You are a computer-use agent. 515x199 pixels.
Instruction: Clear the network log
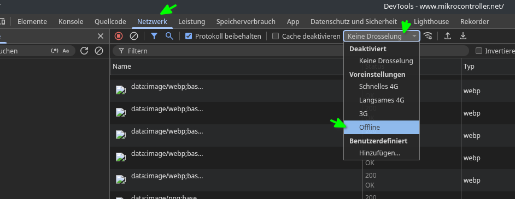pos(134,36)
